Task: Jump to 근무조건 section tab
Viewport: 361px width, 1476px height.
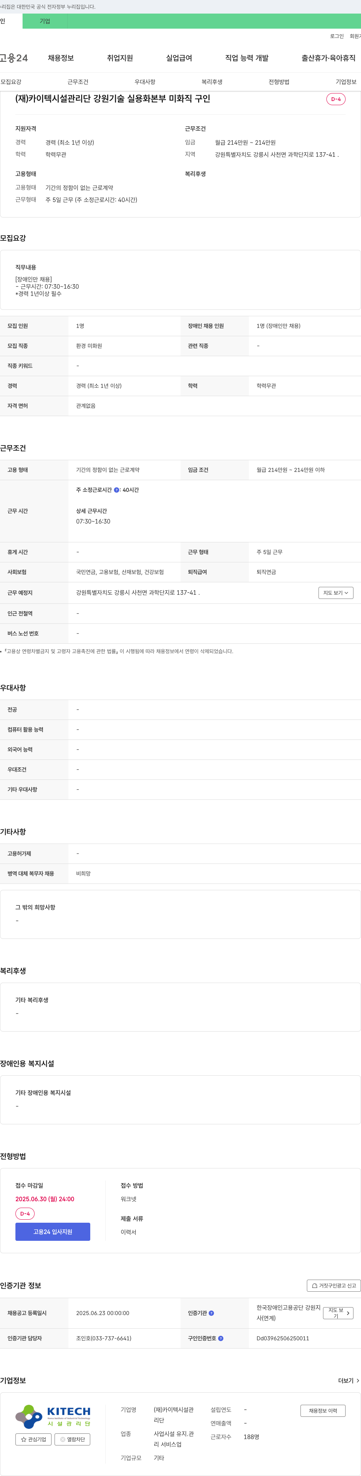Action: (78, 82)
